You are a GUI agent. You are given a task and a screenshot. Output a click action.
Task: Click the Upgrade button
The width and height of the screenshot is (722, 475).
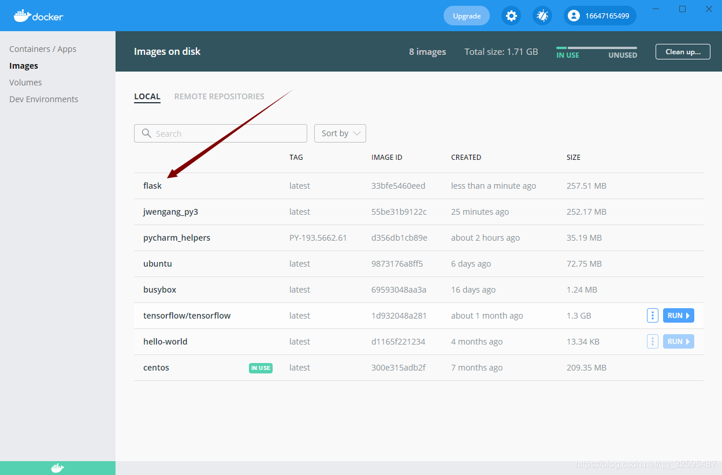coord(467,16)
